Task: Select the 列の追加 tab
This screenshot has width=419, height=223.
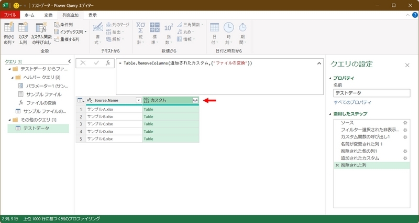Action: pos(71,15)
